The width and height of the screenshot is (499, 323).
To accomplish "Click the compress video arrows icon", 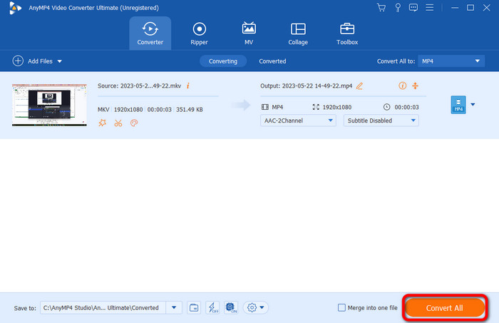I will (415, 86).
